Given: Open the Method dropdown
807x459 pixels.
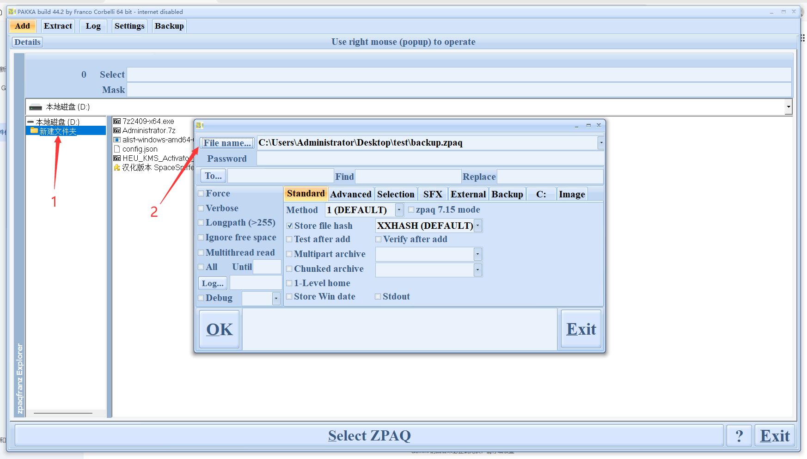Looking at the screenshot, I should tap(399, 210).
